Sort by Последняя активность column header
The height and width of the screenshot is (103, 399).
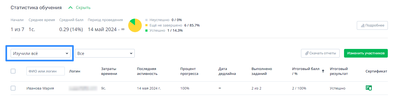(x=147, y=71)
